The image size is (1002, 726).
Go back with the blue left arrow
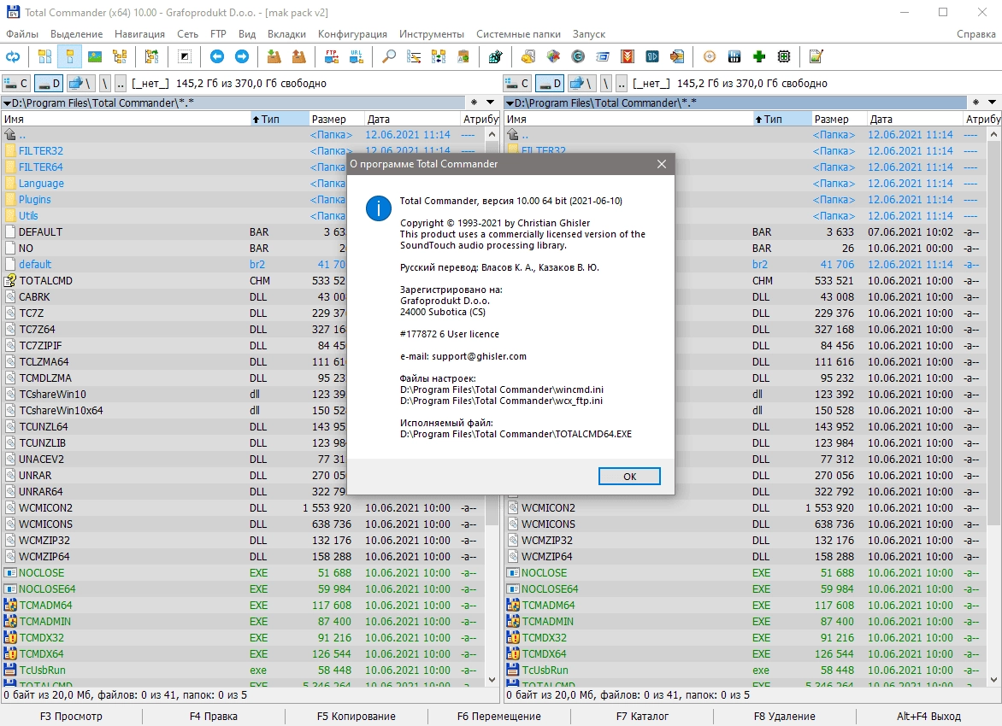tap(217, 57)
